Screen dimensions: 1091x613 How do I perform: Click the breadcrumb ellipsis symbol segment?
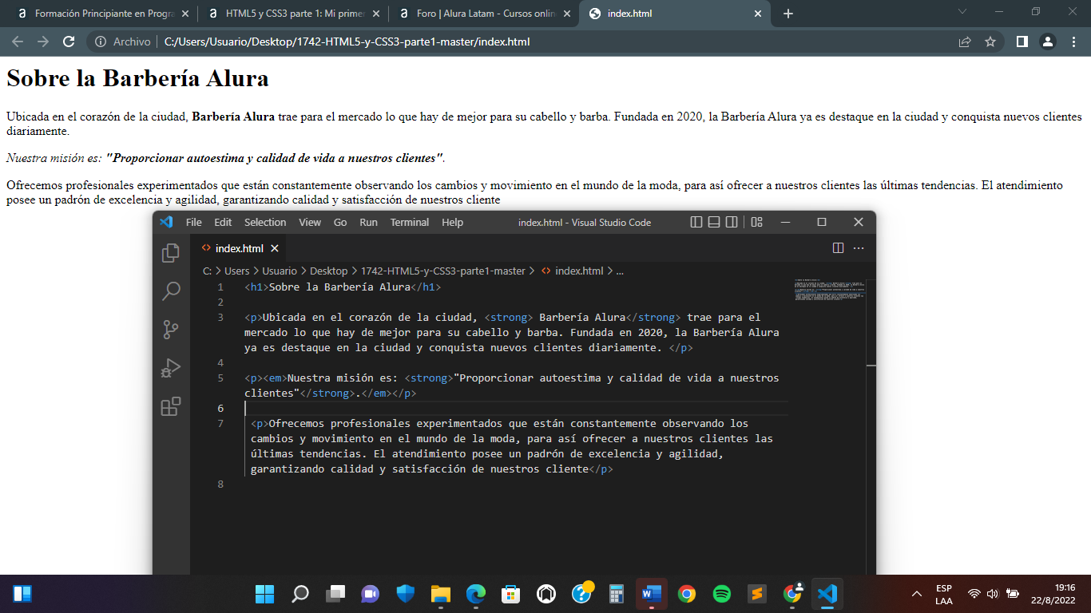(x=620, y=271)
